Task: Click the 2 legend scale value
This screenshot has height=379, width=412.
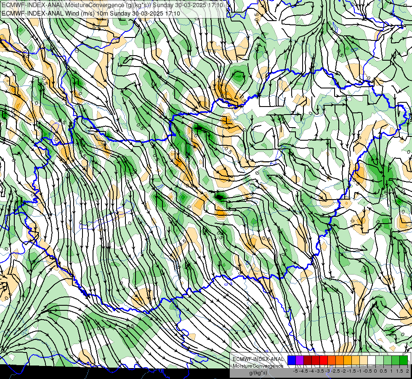Action: (407, 371)
